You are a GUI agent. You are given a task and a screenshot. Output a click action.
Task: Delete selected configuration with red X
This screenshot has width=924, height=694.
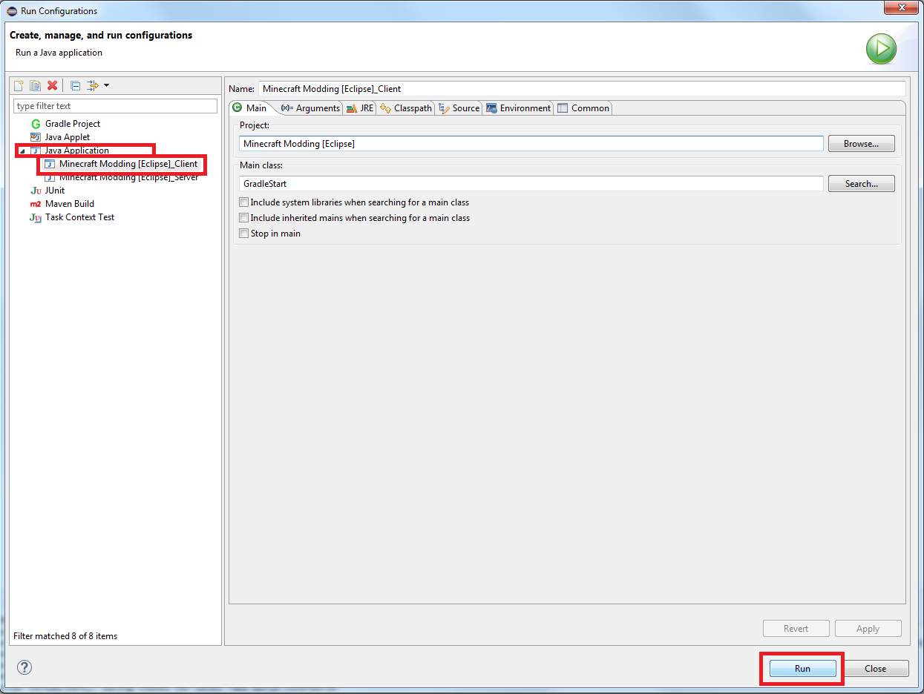[52, 85]
